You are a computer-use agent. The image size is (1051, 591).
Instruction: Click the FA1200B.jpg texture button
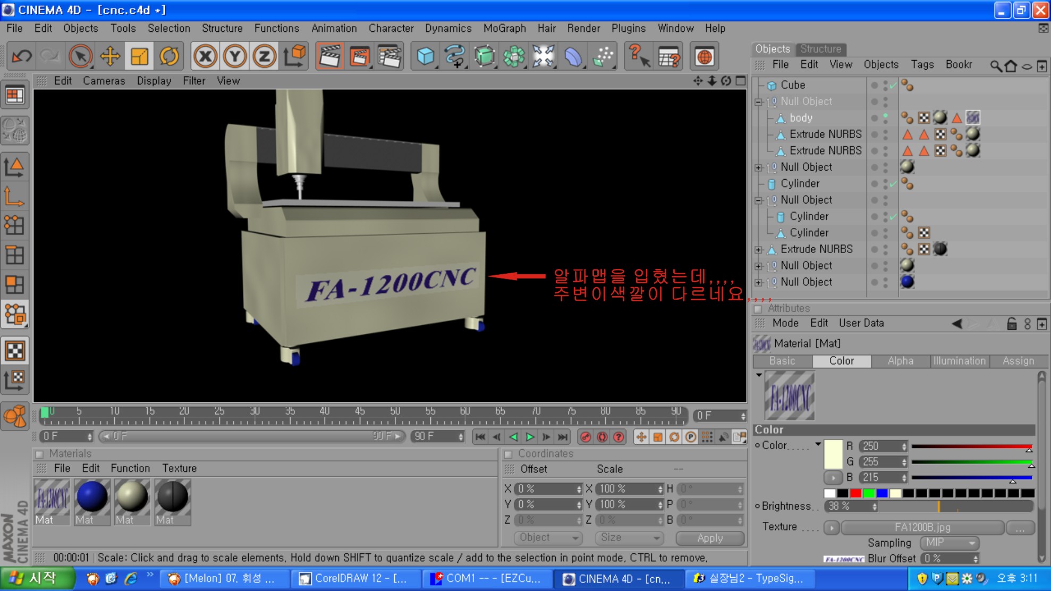tap(922, 527)
